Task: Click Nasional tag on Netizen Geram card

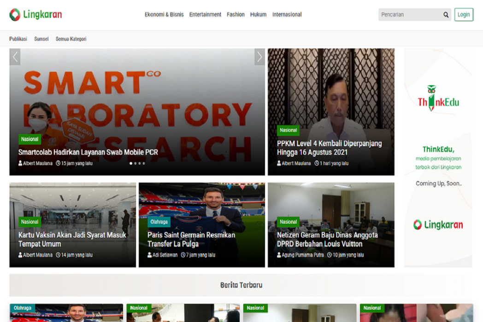Action: pyautogui.click(x=289, y=222)
